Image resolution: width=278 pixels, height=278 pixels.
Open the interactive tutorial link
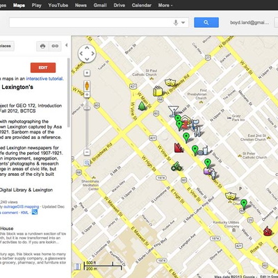click(44, 79)
